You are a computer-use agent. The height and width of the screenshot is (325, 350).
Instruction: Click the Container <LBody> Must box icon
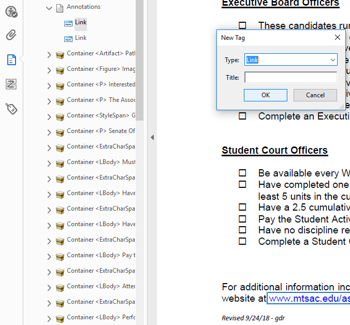coord(60,164)
